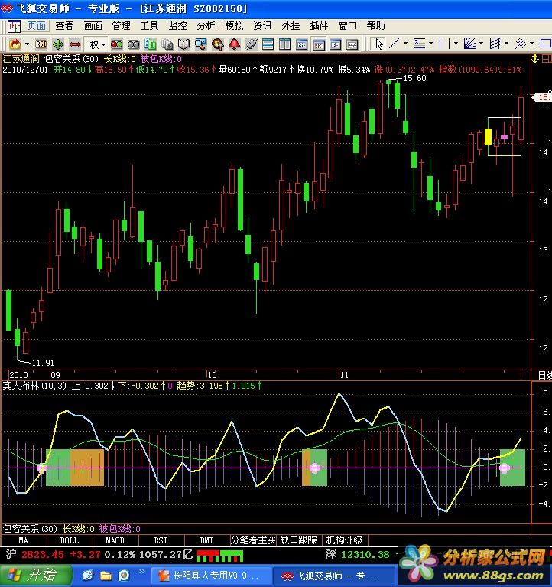Open the 插件 menu
The image size is (552, 587).
point(319,26)
